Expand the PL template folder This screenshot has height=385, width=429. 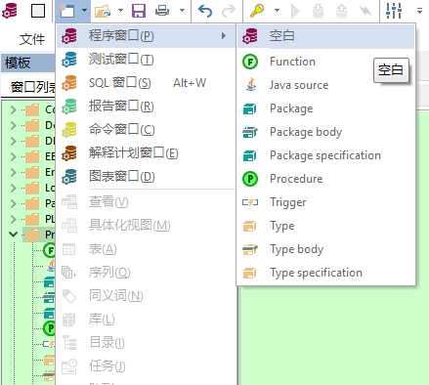tap(13, 219)
